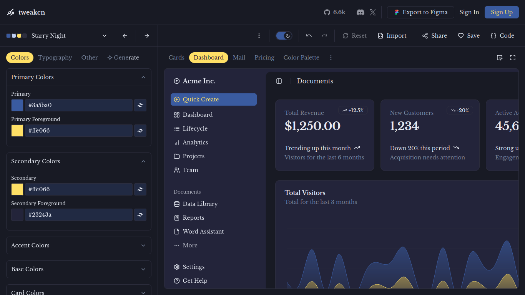Toggle the inspector mode icon
This screenshot has height=295, width=525.
point(500,58)
